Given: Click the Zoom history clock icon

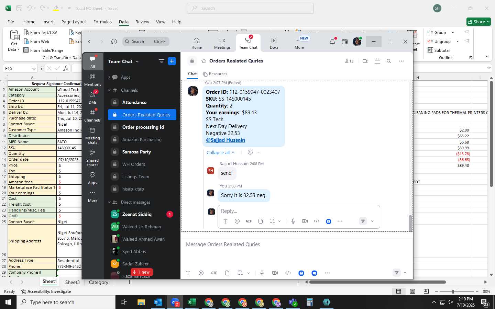Looking at the screenshot, I should [114, 42].
